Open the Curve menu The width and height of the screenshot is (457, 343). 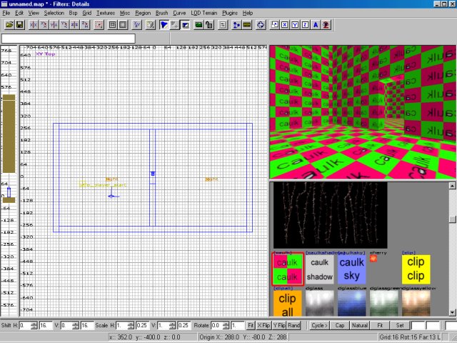click(x=179, y=13)
